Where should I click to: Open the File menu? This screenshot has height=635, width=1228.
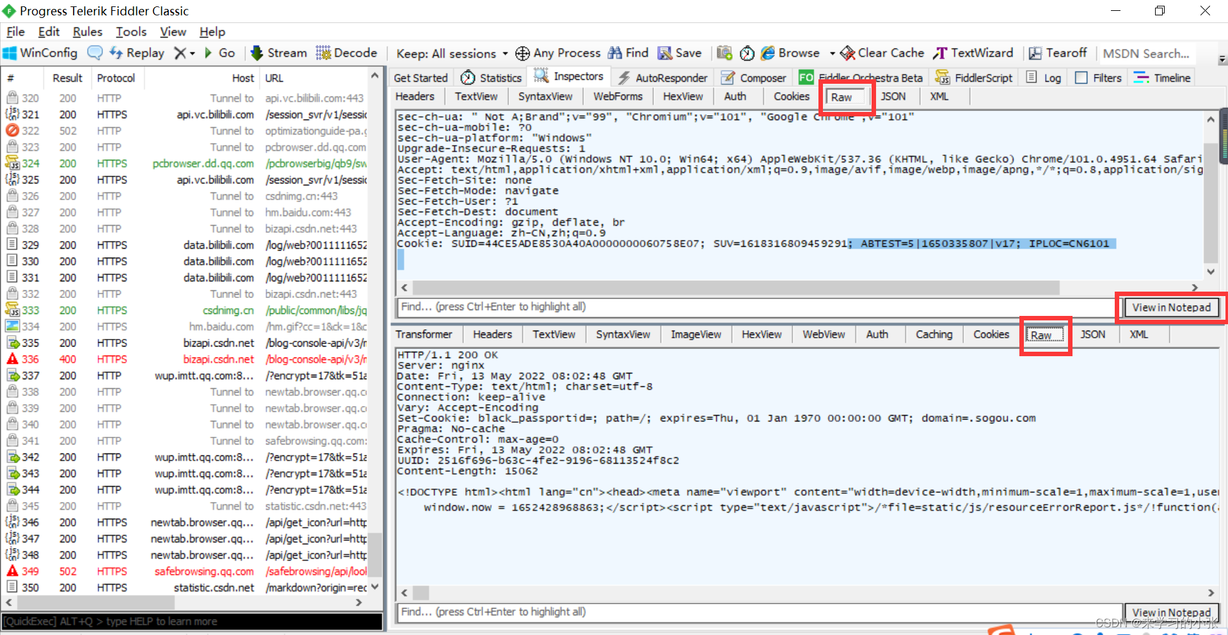[15, 32]
